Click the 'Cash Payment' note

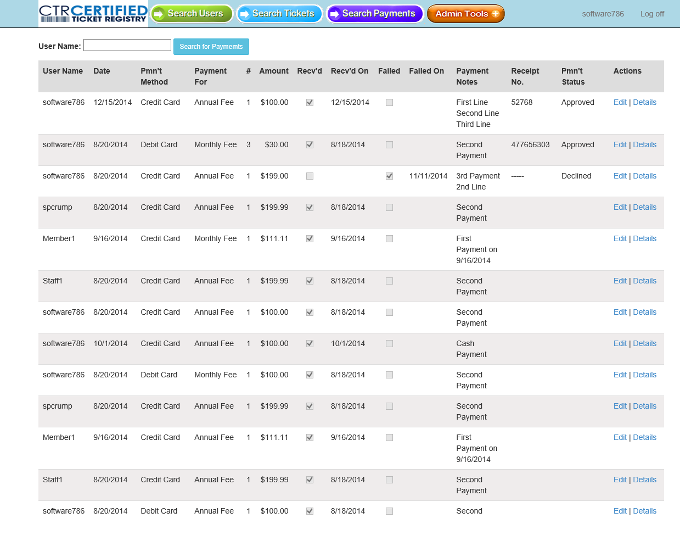[471, 349]
